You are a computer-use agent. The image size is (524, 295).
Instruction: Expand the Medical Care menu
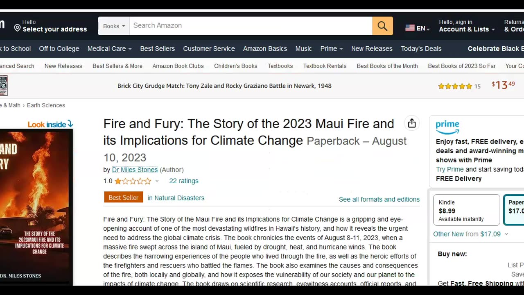point(109,48)
